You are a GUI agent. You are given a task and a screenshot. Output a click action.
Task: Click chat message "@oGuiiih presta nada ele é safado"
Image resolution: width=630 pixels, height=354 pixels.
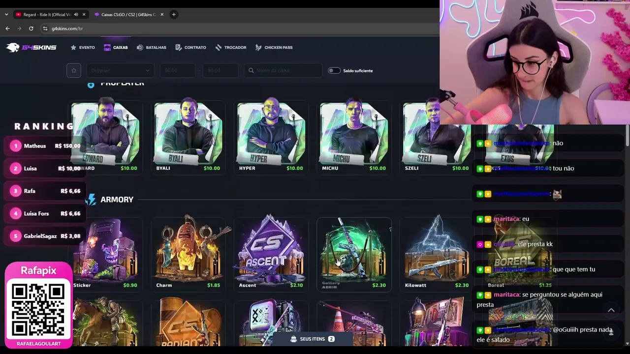[549, 335]
